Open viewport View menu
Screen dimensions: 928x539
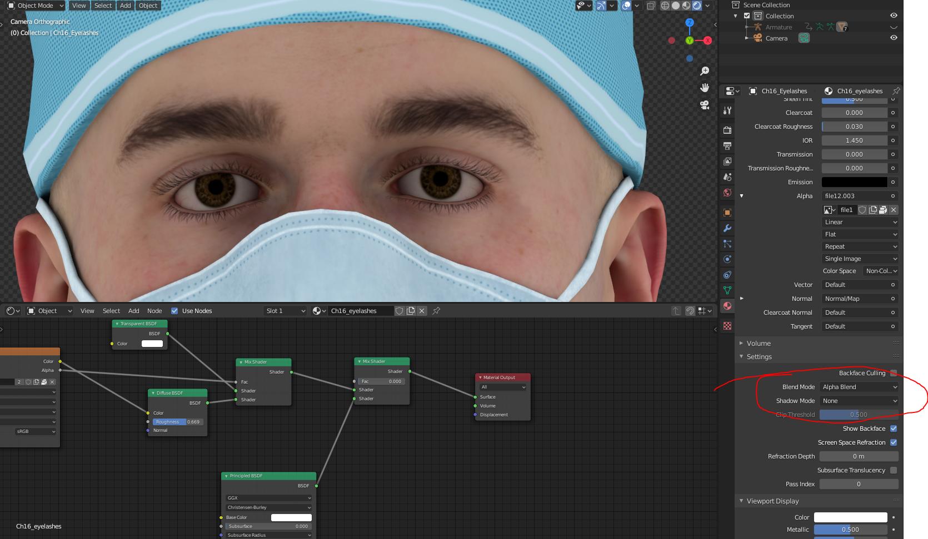79,6
